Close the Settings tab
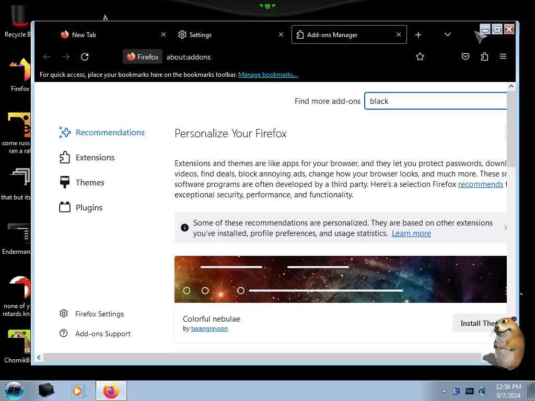Screen dimensions: 535x401 coord(281,34)
